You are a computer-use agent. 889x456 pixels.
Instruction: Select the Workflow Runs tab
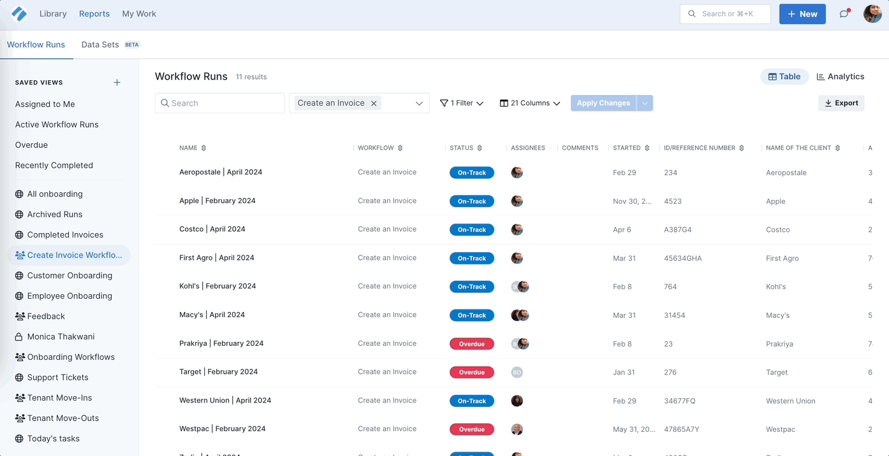pyautogui.click(x=36, y=45)
